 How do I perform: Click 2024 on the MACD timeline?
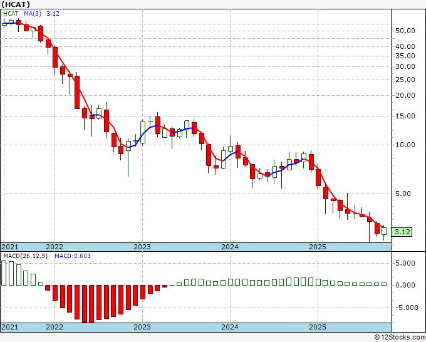230,327
